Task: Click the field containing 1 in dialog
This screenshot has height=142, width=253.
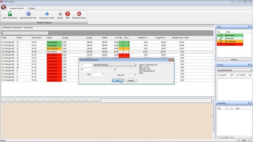Action: tap(86, 65)
